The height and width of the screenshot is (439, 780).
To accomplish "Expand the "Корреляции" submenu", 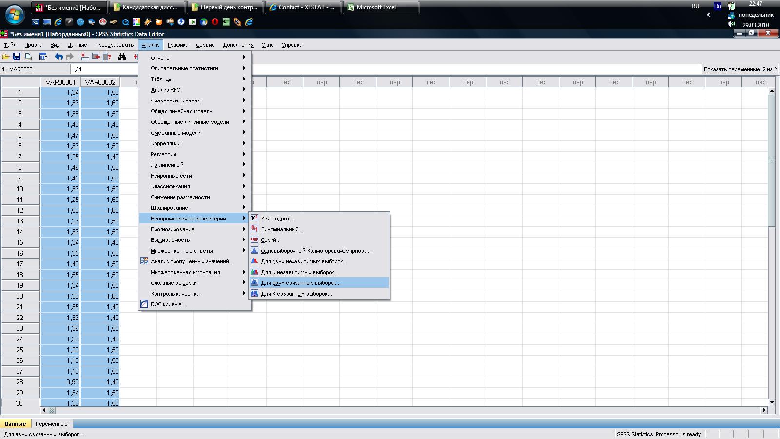I will point(166,143).
